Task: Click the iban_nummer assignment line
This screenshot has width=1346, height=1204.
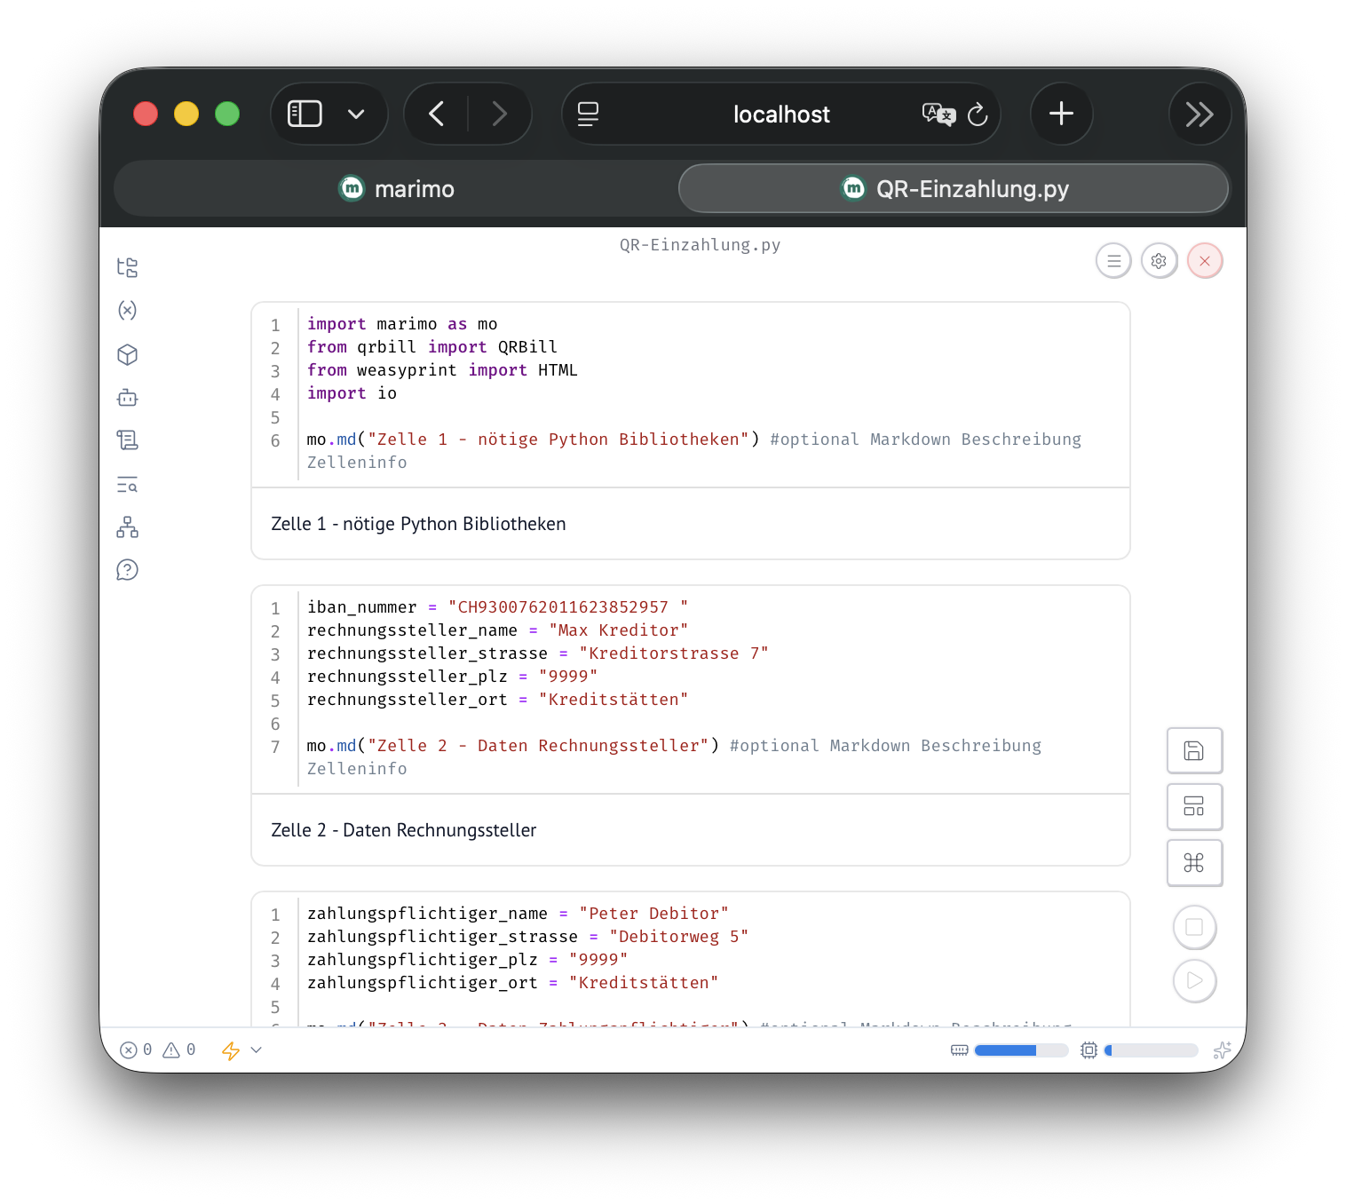Action: [497, 607]
